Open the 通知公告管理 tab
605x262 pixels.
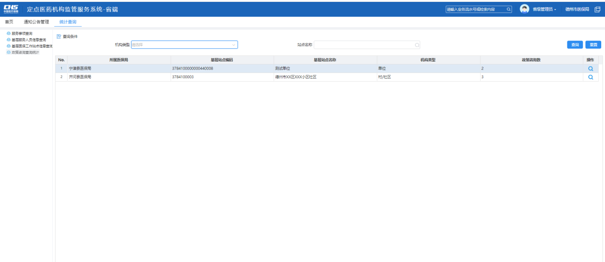36,22
